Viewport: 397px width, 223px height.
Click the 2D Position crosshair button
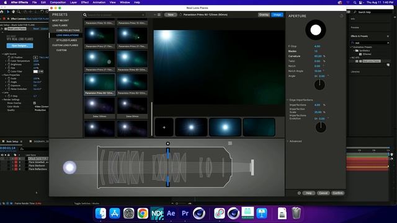tap(35, 58)
